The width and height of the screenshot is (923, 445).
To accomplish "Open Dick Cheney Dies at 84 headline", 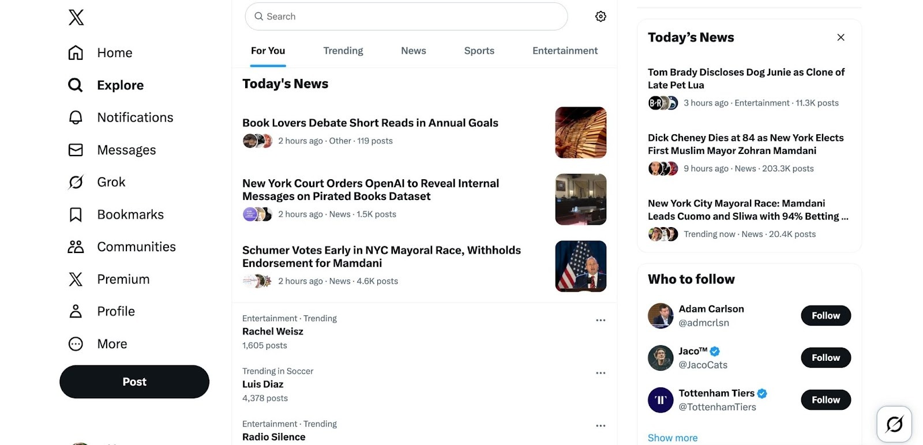I will click(x=745, y=144).
